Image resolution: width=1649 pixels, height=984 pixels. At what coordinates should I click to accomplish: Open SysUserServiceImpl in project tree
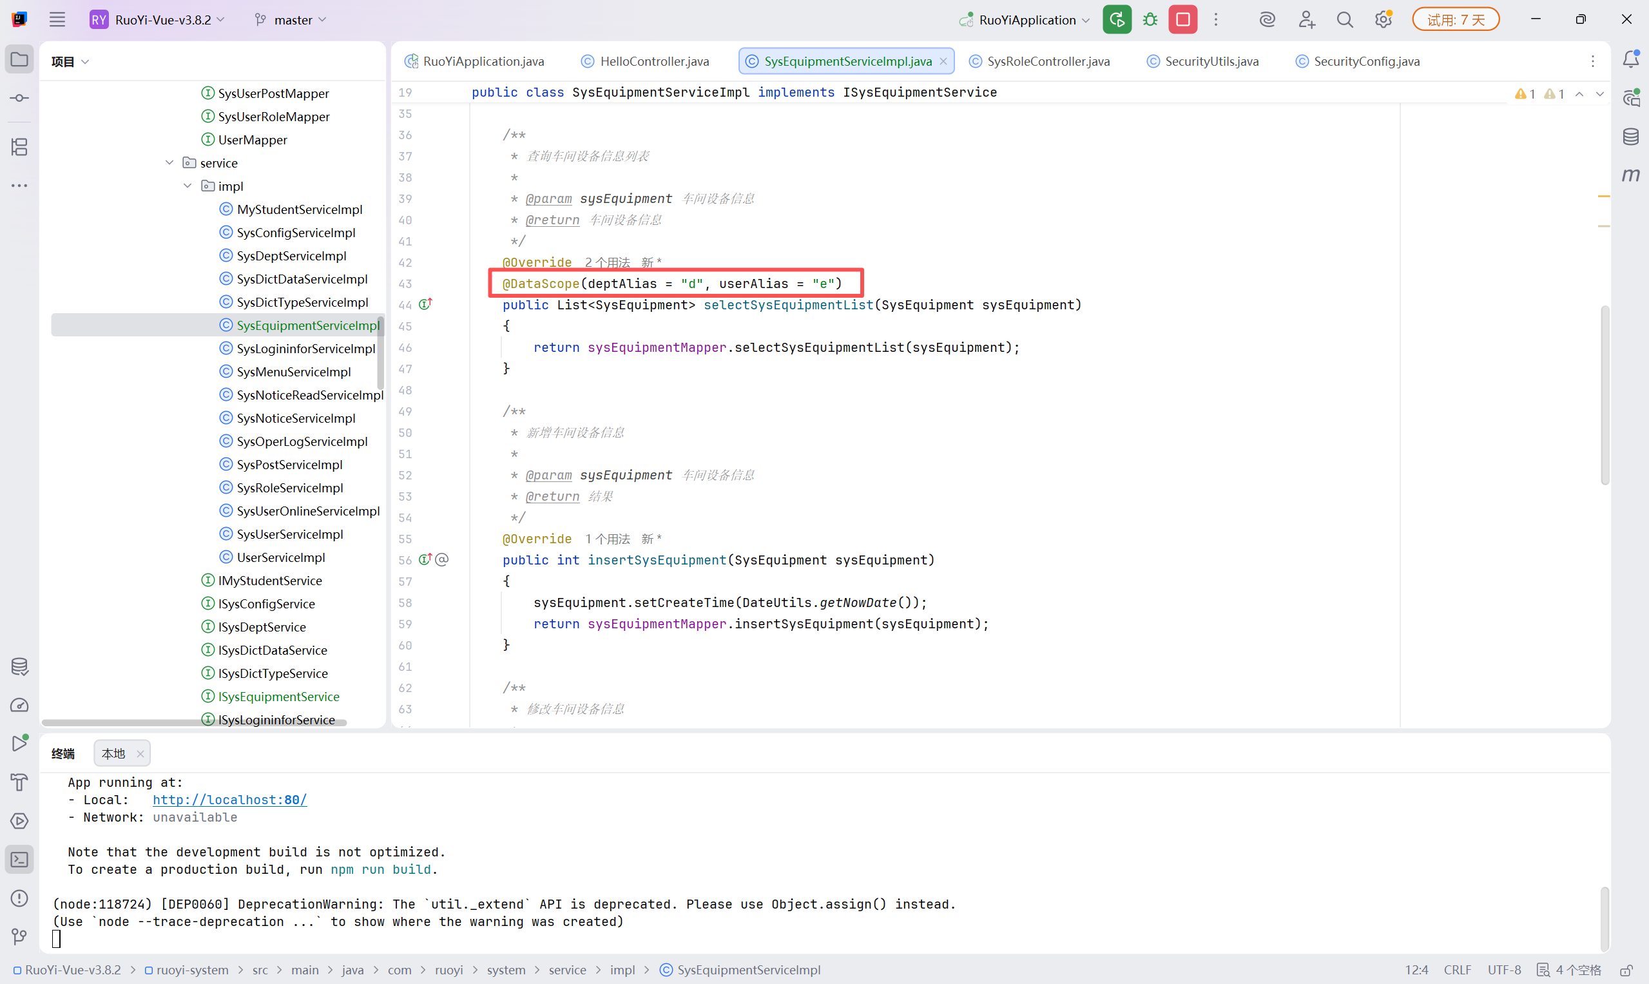pos(290,534)
